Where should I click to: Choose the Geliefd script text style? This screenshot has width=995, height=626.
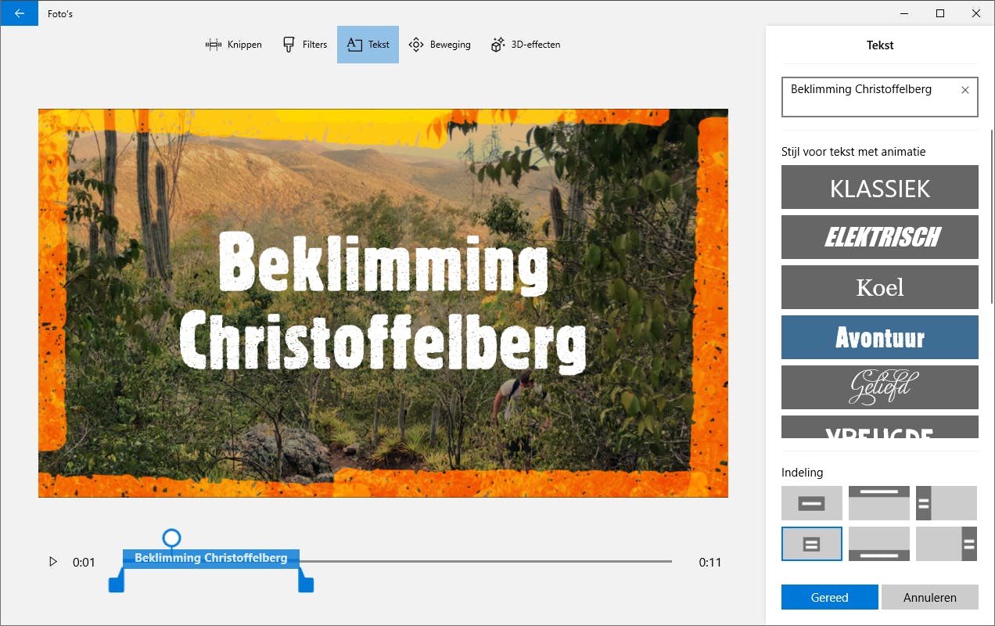tap(880, 387)
